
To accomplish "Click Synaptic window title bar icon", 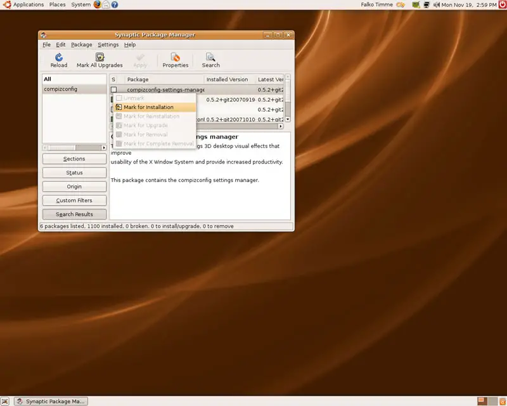I will [44, 35].
